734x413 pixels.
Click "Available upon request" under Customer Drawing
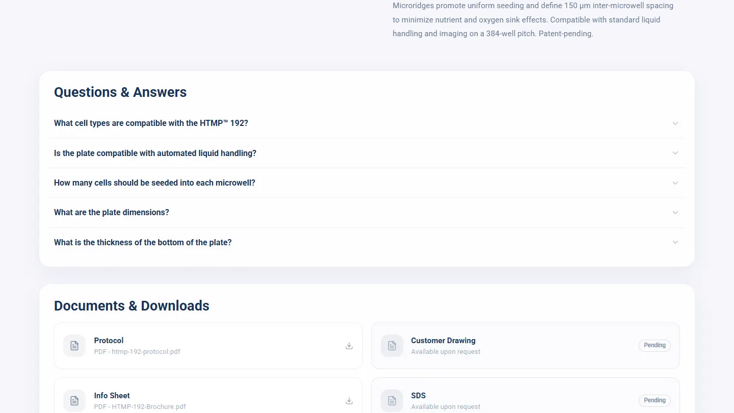pyautogui.click(x=445, y=352)
